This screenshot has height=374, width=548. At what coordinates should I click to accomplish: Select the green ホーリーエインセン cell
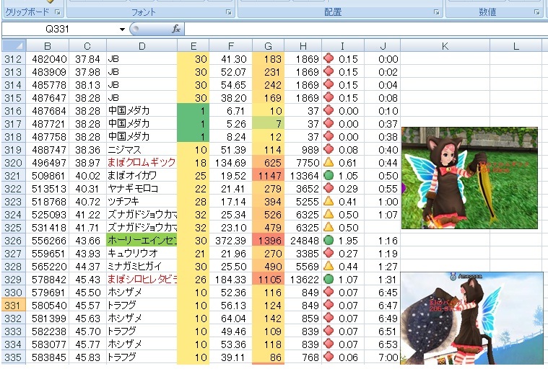[x=142, y=241]
